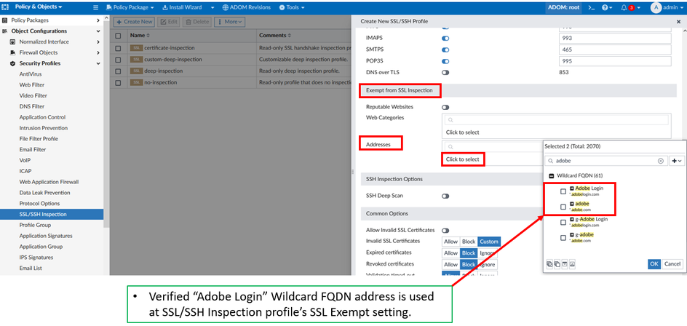This screenshot has height=326, width=687.
Task: Click the admin user avatar
Action: click(656, 7)
